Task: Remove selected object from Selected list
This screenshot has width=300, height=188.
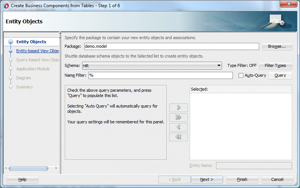Action: pos(178,127)
